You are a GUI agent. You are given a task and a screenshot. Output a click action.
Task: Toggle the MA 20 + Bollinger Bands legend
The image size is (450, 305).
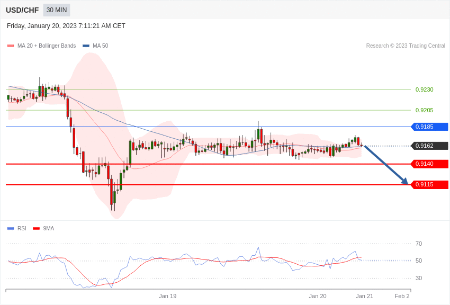click(x=42, y=46)
